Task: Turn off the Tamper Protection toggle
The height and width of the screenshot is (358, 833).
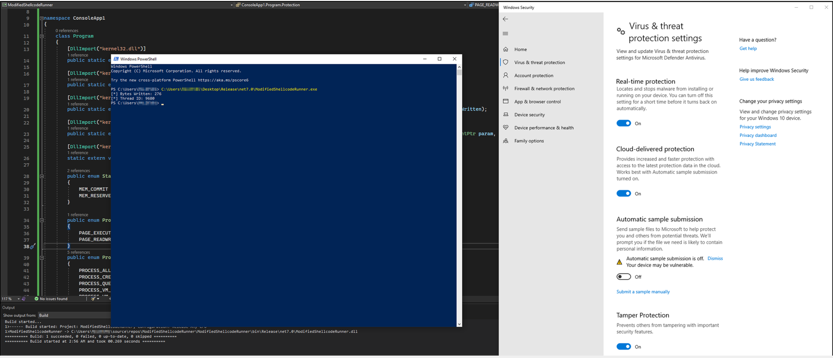Action: pyautogui.click(x=624, y=346)
